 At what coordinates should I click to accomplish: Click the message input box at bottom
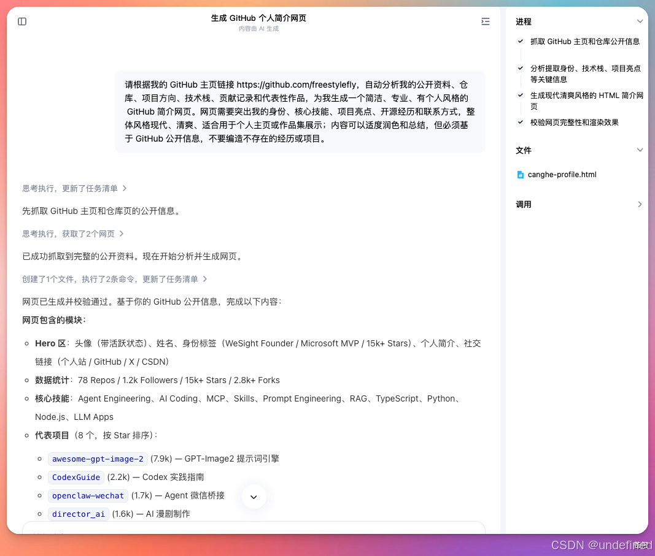[x=254, y=528]
